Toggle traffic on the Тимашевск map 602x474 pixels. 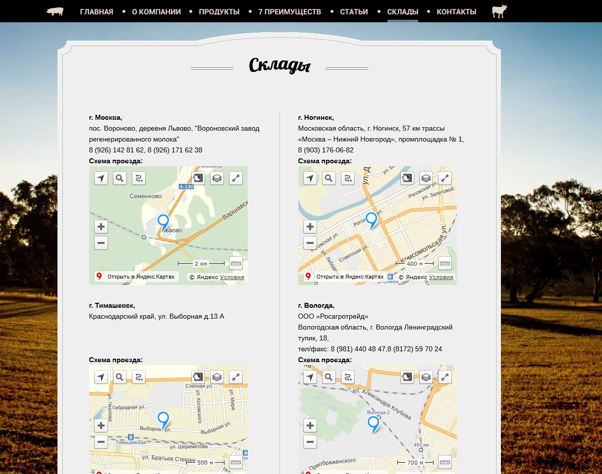coord(198,377)
